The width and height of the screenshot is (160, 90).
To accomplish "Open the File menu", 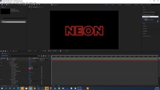I will coord(1,3).
